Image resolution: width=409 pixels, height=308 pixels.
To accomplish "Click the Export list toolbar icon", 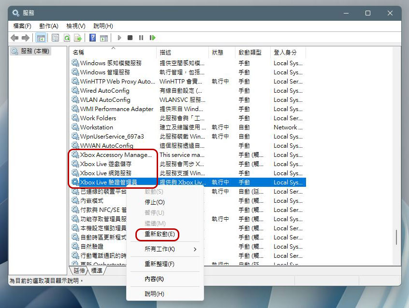I will 78,38.
